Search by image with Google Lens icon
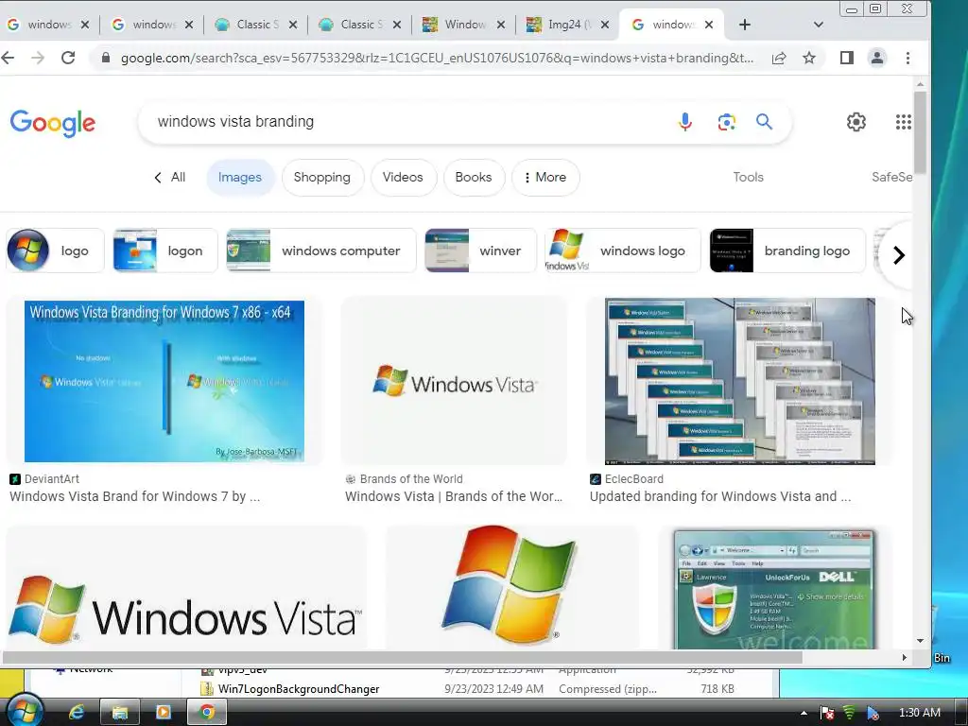 click(727, 122)
